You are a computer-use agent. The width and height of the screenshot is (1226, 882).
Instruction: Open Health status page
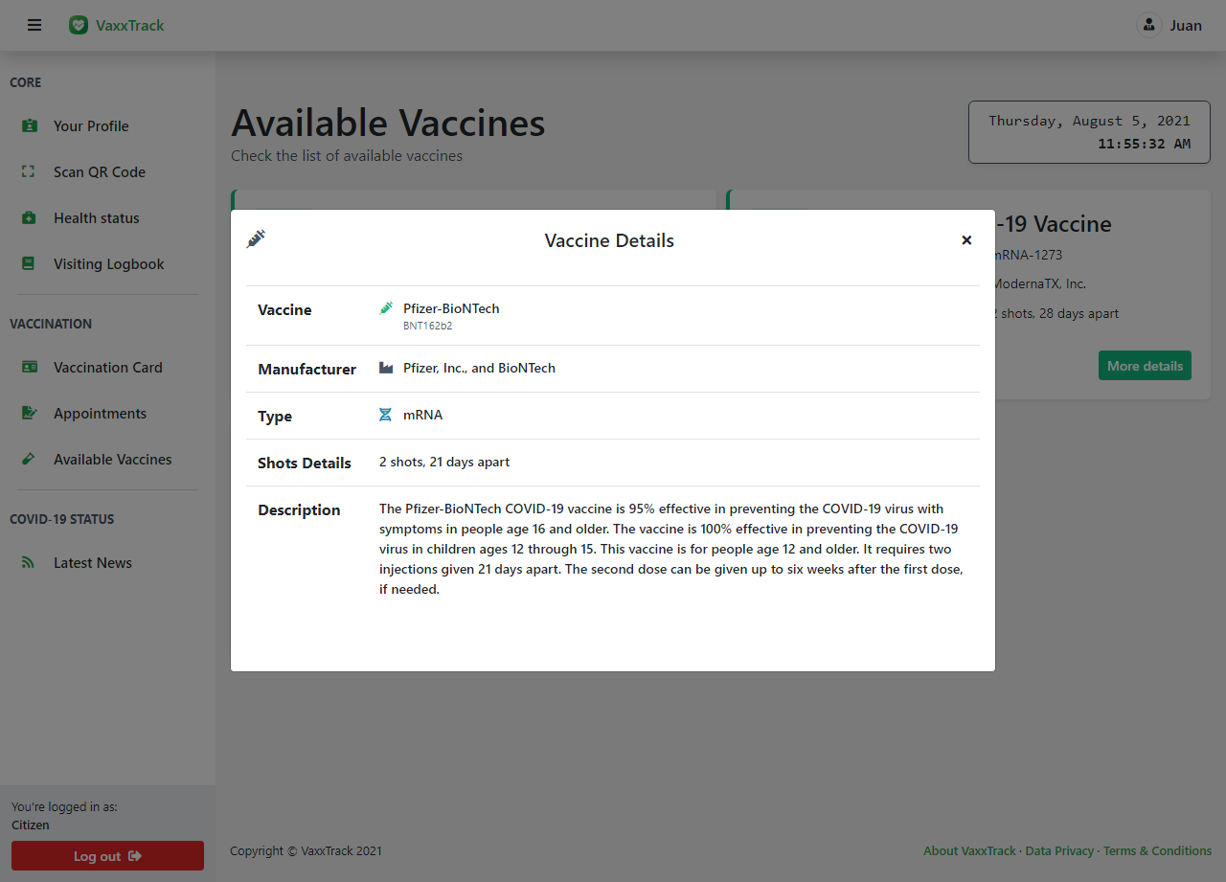click(x=97, y=217)
